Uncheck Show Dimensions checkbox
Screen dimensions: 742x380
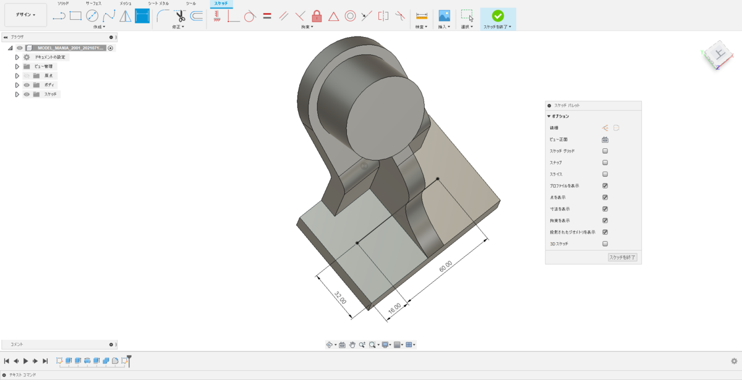(605, 209)
